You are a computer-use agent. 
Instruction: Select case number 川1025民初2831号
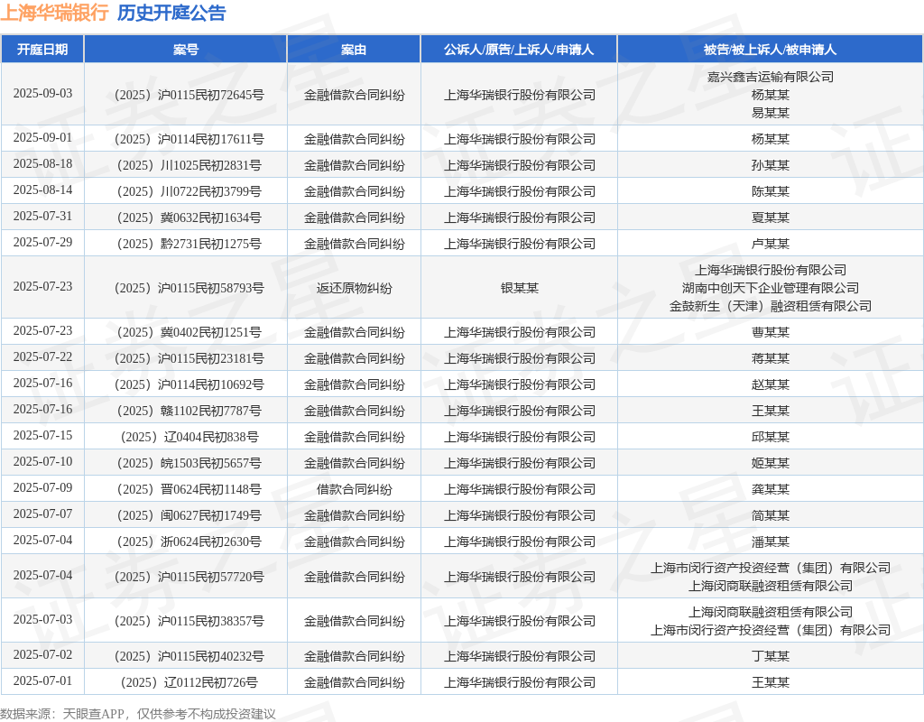[189, 165]
